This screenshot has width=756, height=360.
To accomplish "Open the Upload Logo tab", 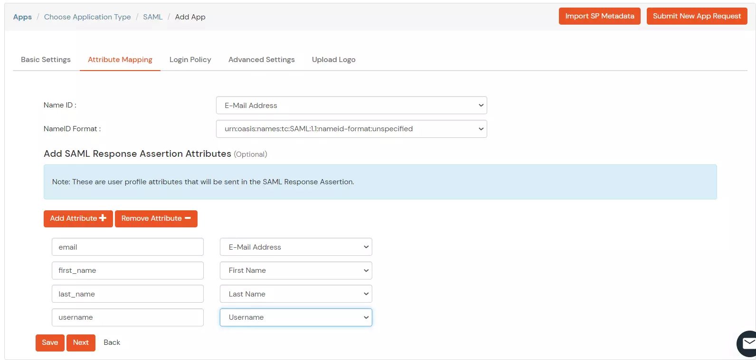I will [334, 60].
